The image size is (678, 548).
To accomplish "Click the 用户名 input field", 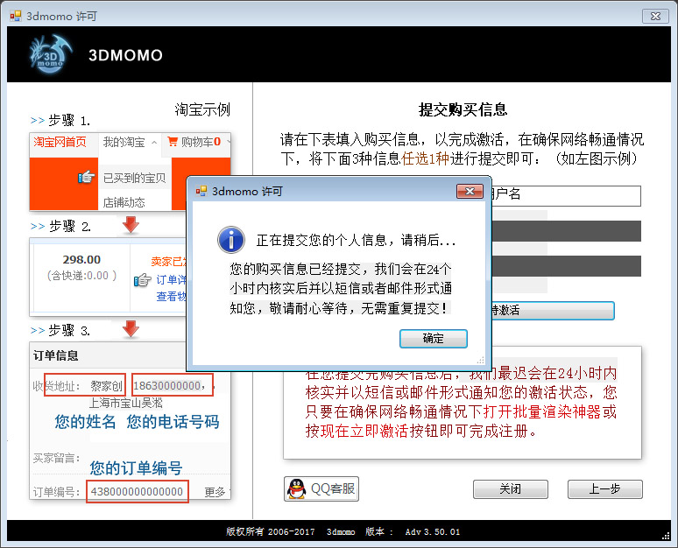I will coord(566,196).
